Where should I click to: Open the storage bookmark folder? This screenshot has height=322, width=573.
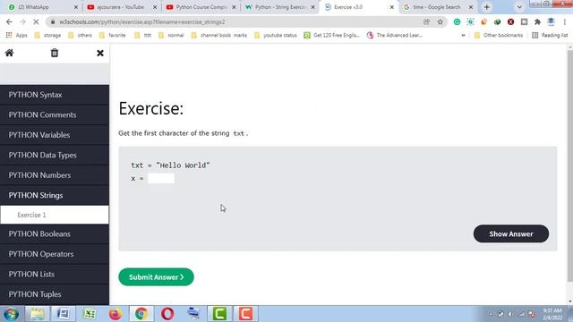[x=47, y=36]
